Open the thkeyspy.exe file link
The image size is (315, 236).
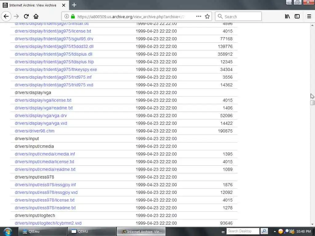coord(56,69)
